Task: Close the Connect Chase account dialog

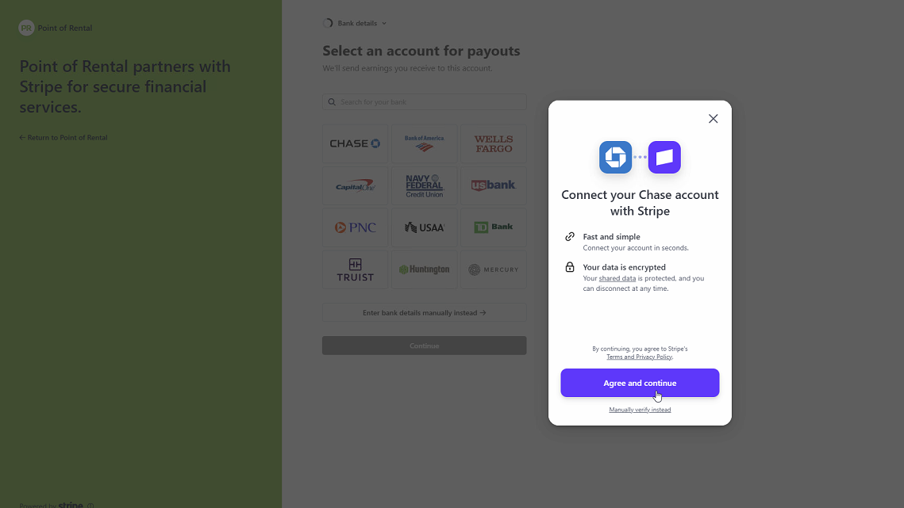Action: [713, 119]
